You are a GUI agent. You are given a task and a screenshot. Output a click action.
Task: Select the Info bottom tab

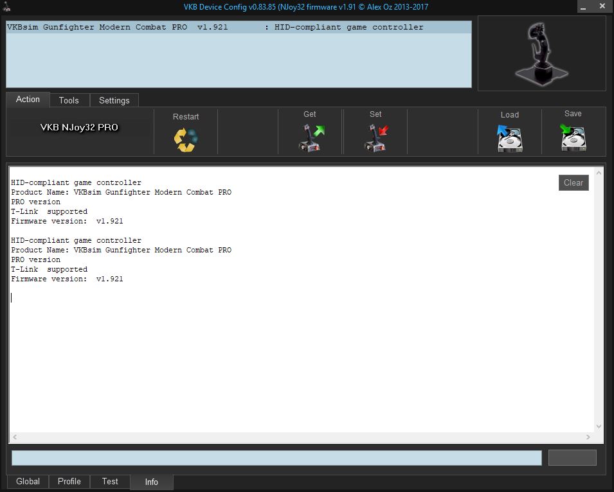tap(151, 482)
